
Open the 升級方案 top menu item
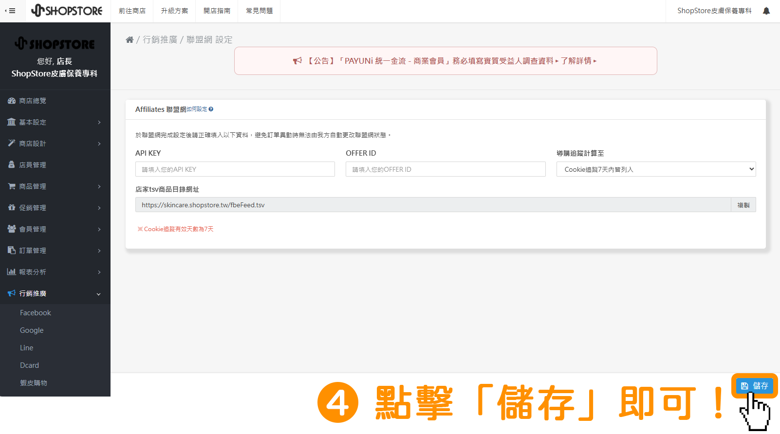point(174,11)
